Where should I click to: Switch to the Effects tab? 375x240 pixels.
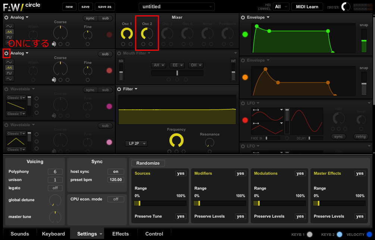click(x=121, y=234)
